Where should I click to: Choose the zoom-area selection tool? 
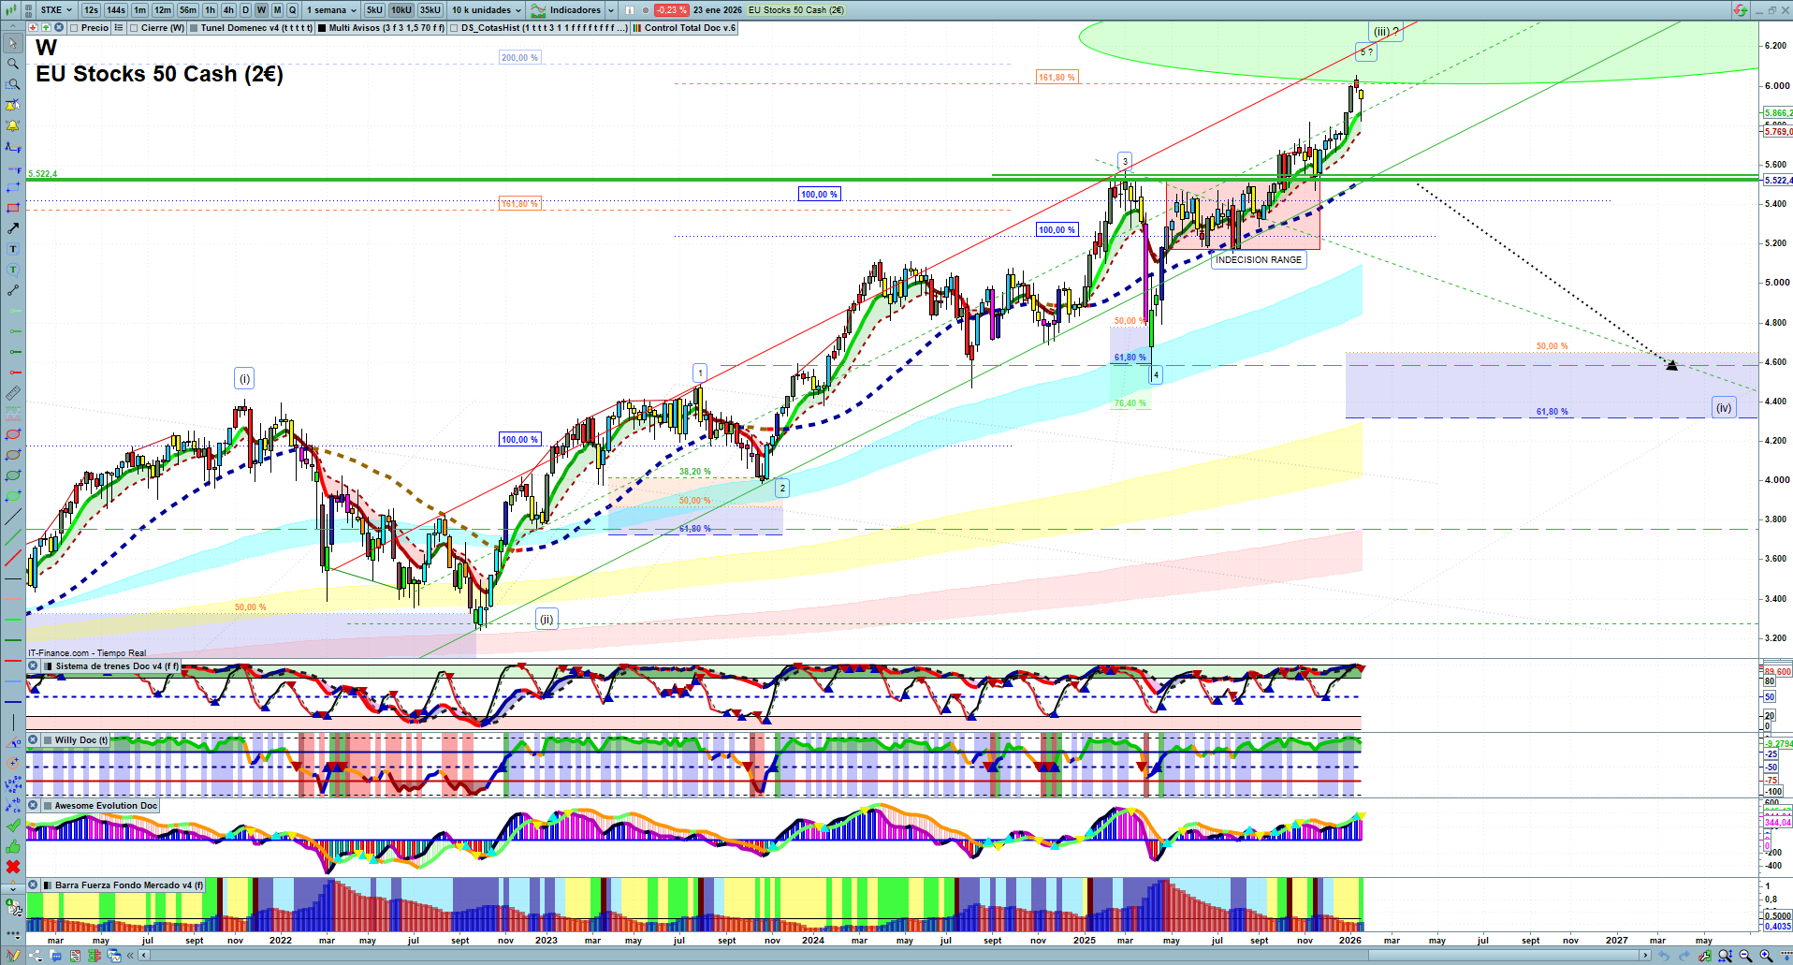pyautogui.click(x=13, y=84)
